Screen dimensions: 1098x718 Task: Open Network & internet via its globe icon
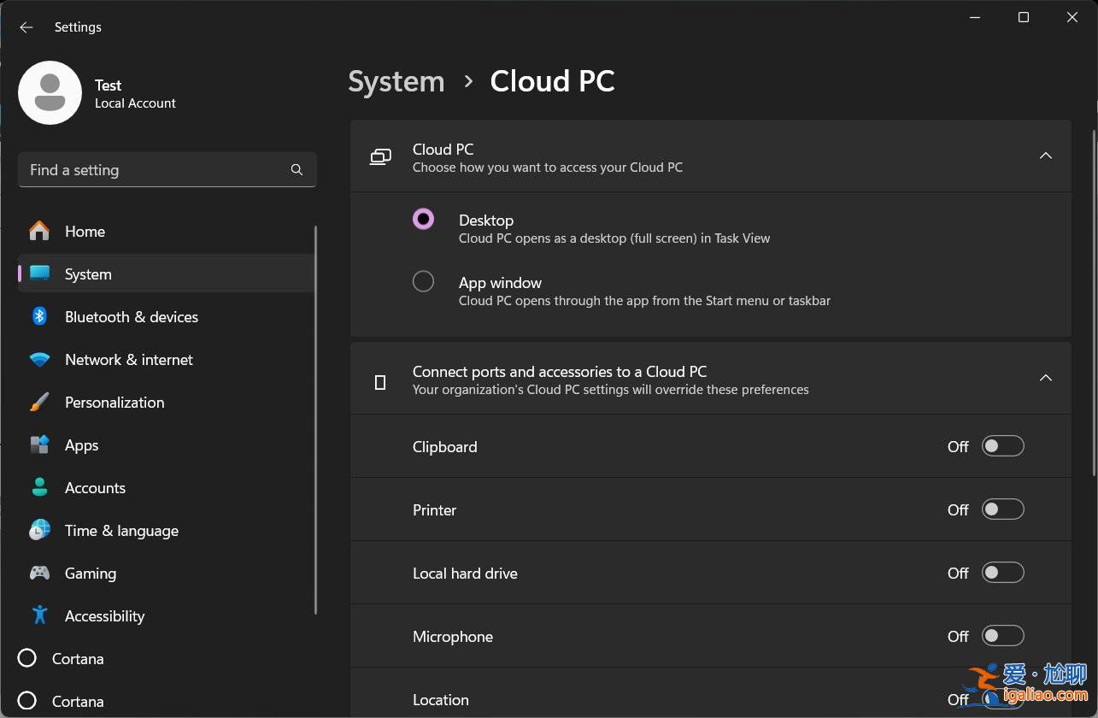tap(39, 359)
